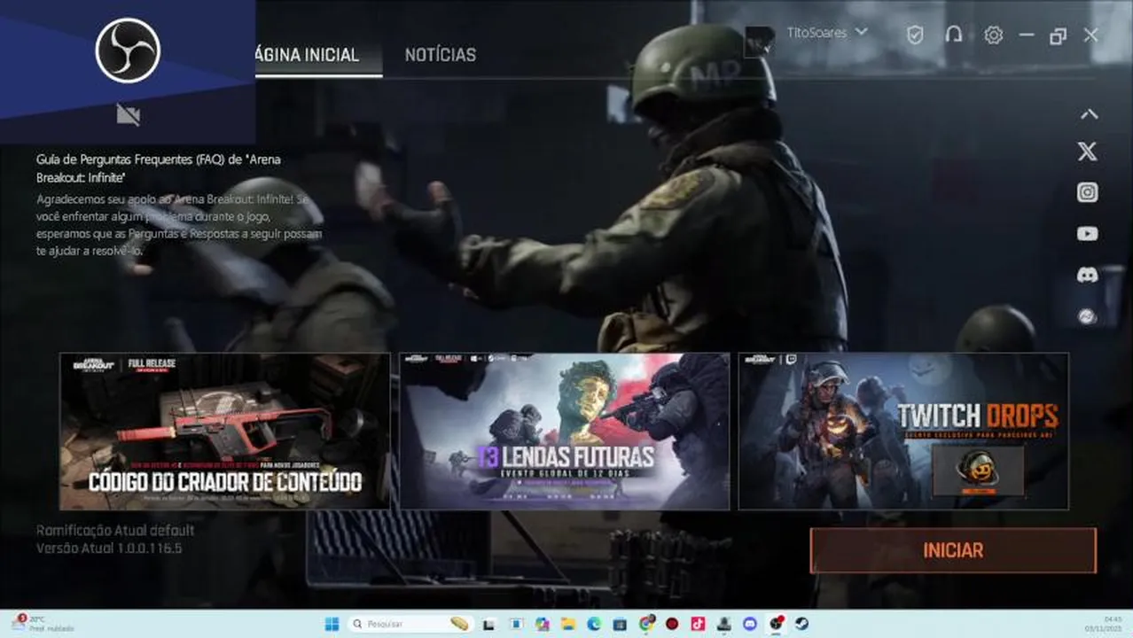1133x638 pixels.
Task: Open the Windows Start menu
Action: coord(332,624)
